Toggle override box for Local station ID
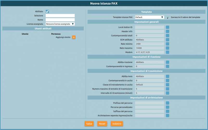The image size is (208, 130). click(x=168, y=27)
